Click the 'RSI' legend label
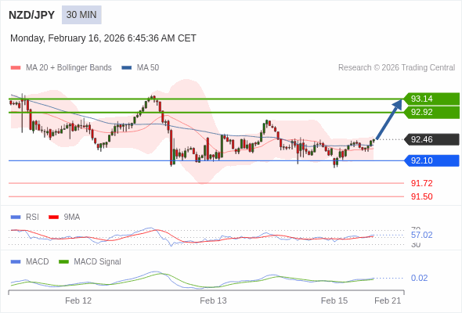Viewport: 462px width, 313px height. [x=32, y=218]
